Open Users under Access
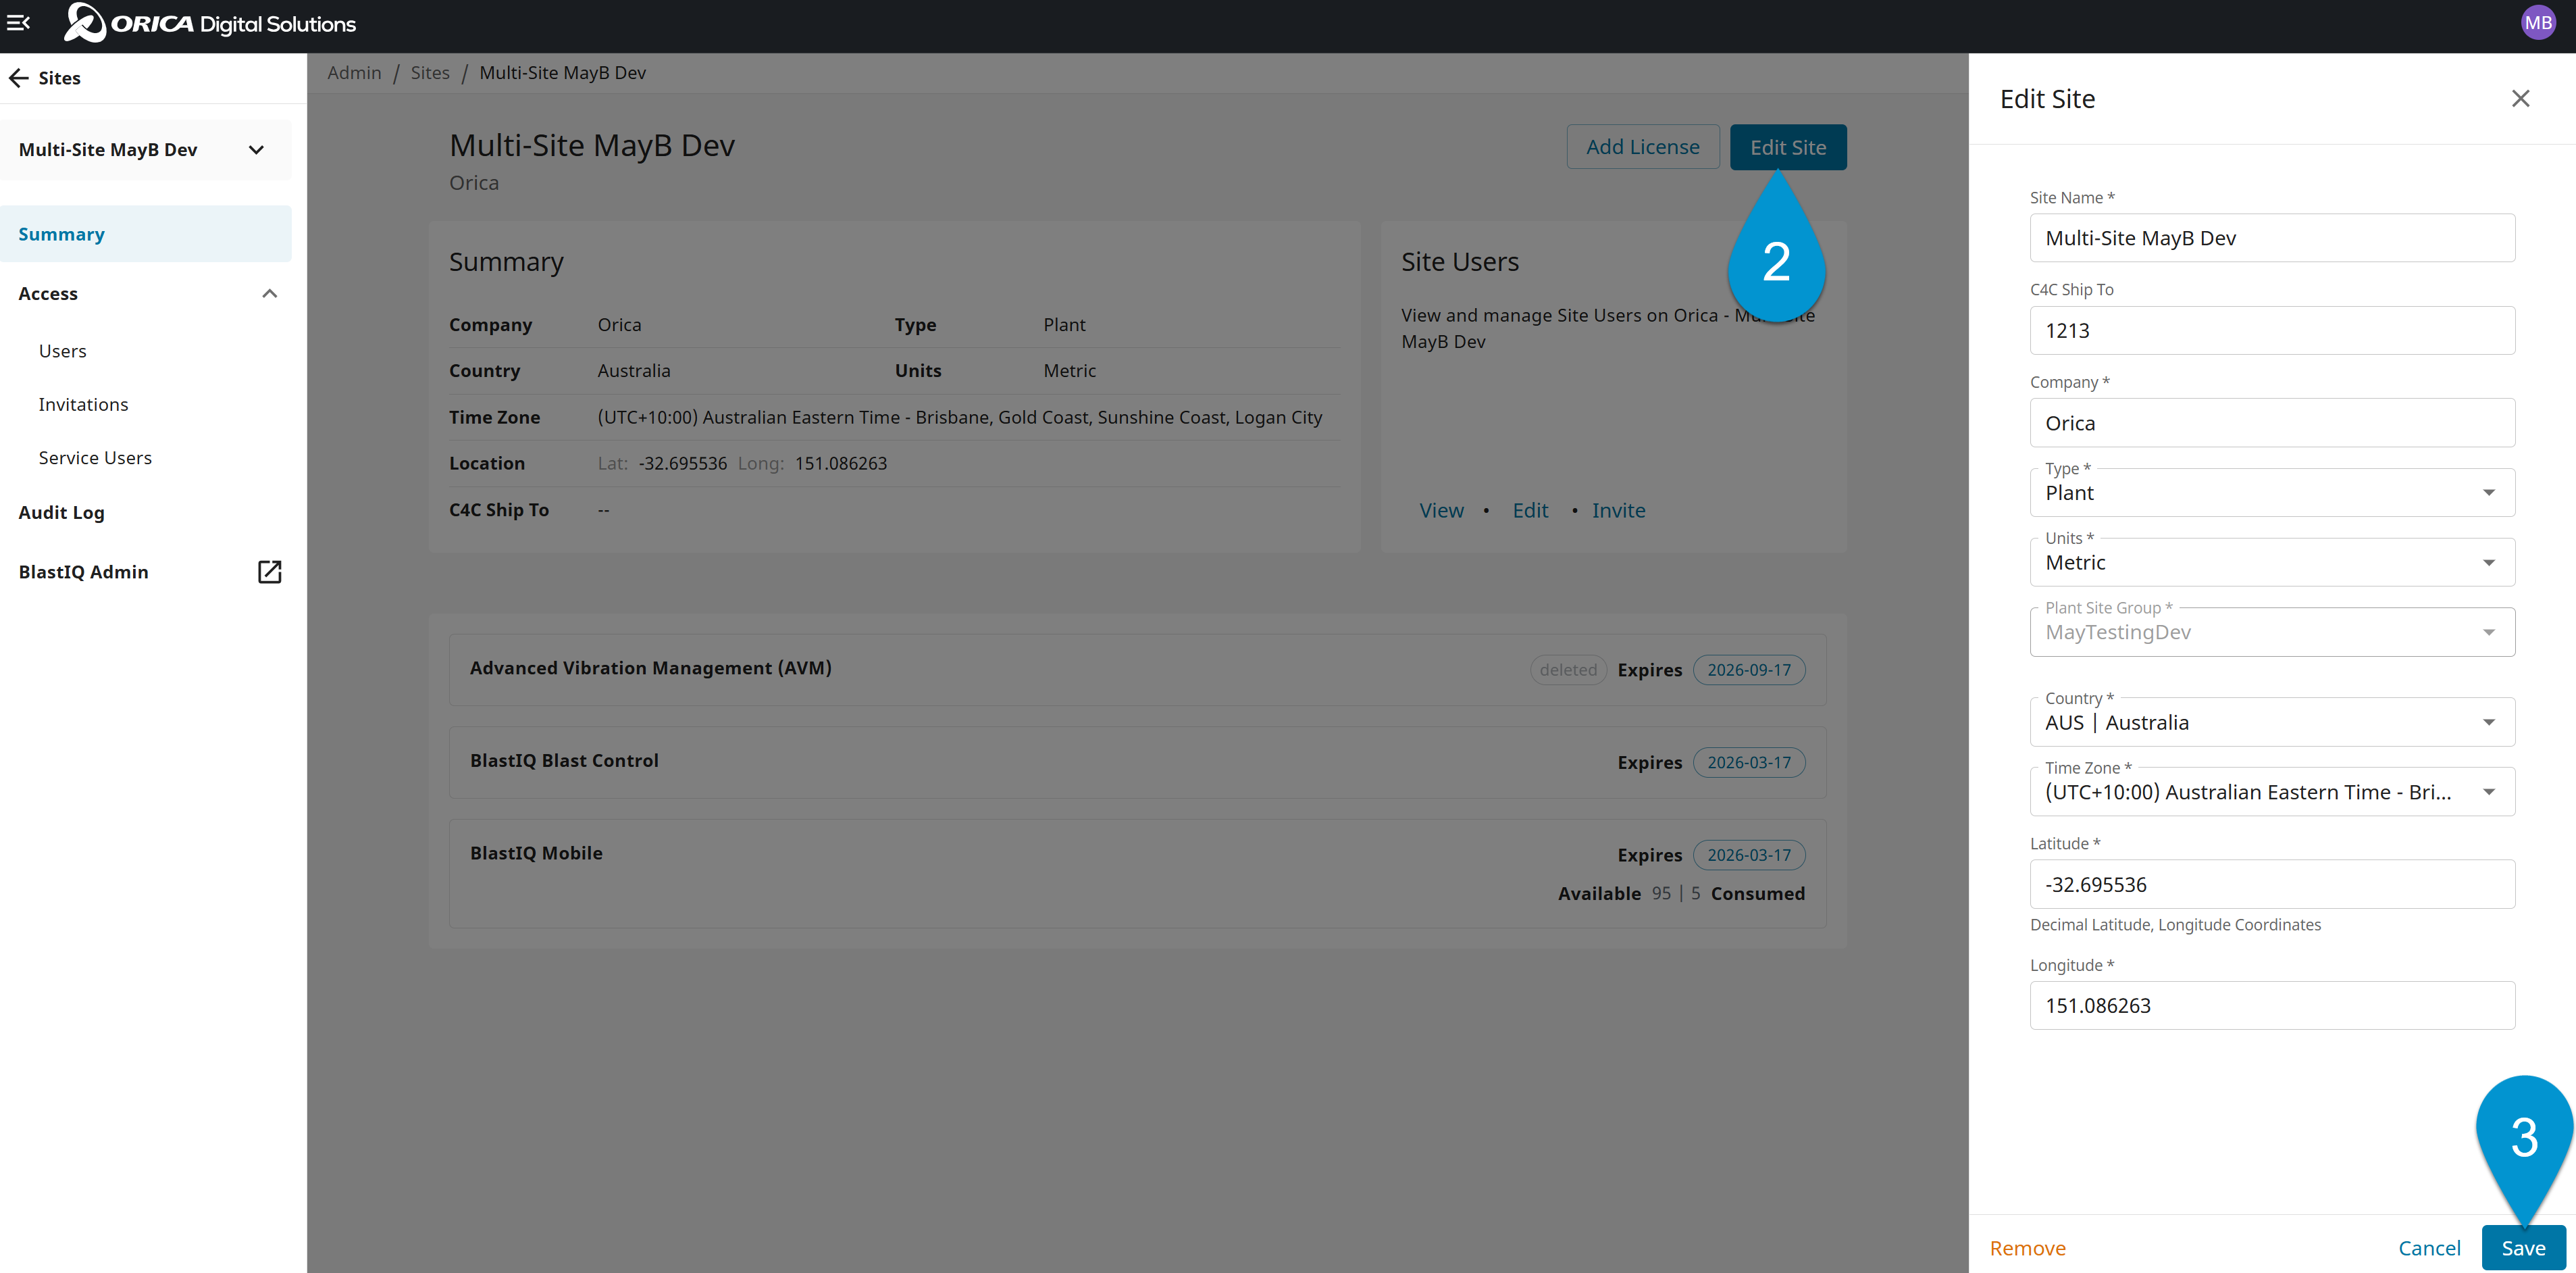Viewport: 2576px width, 1273px height. (62, 351)
